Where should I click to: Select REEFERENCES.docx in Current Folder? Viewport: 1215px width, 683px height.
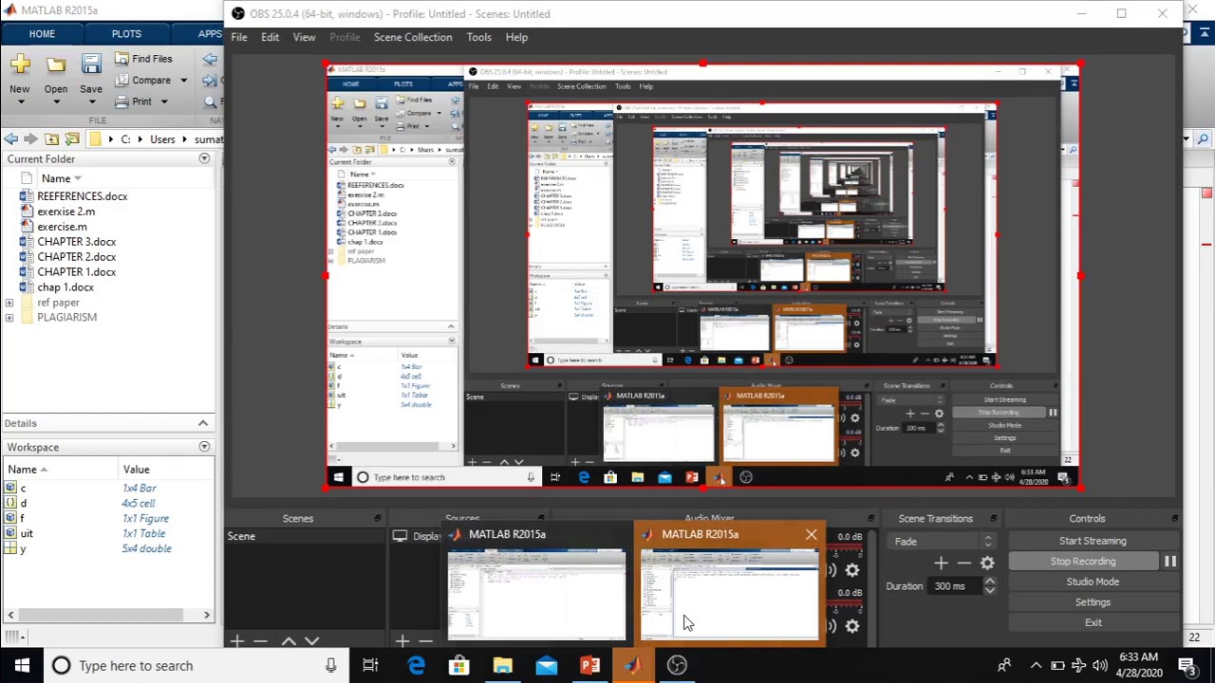point(82,196)
